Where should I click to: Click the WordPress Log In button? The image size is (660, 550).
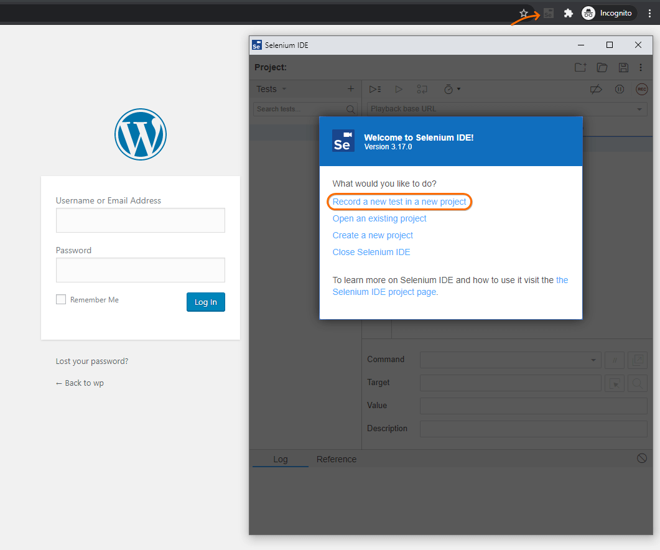pos(206,302)
